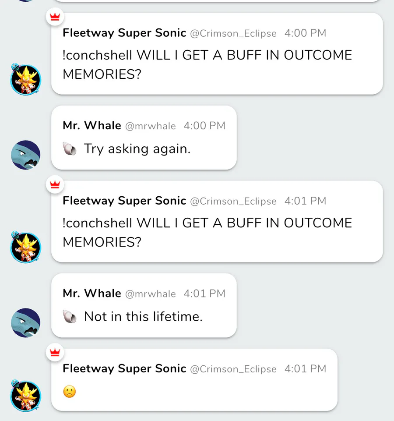Open Mr. Whale's avatar beside "Try asking again."
Screen dimensions: 394x421
pyautogui.click(x=25, y=155)
